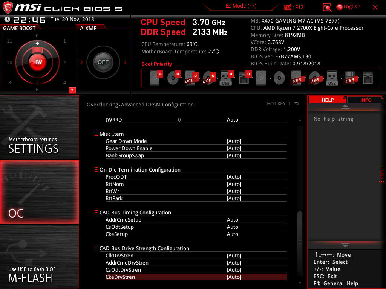The width and height of the screenshot is (386, 289).
Task: Click the help panel bottom collapse handle
Action: point(345,245)
